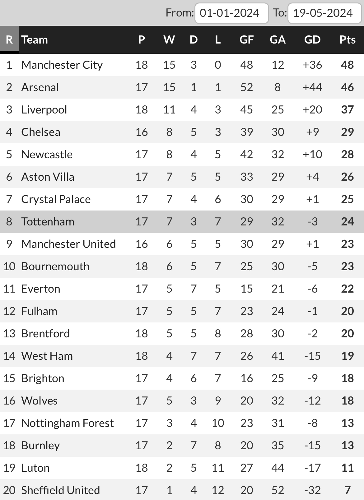Sort by the Pts column header
Viewport: 364px width, 500px height.
click(347, 39)
